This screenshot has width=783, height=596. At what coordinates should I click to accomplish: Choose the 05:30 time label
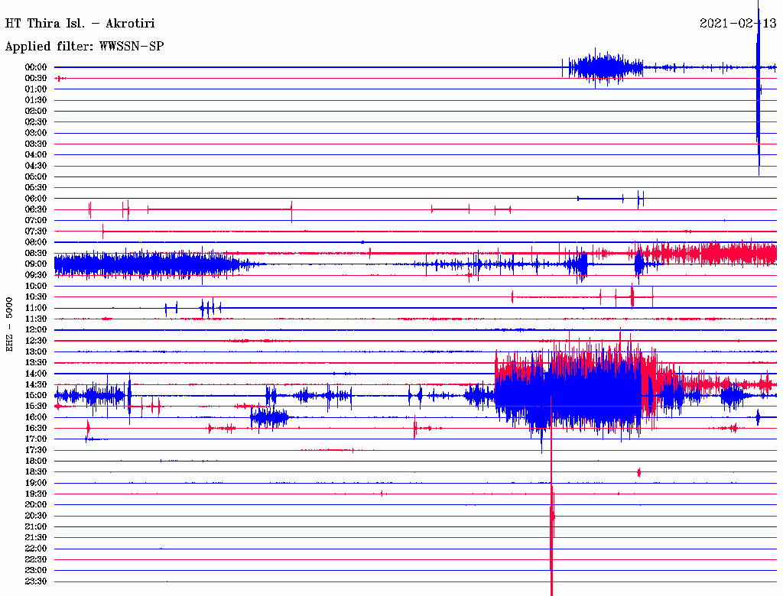pyautogui.click(x=36, y=188)
